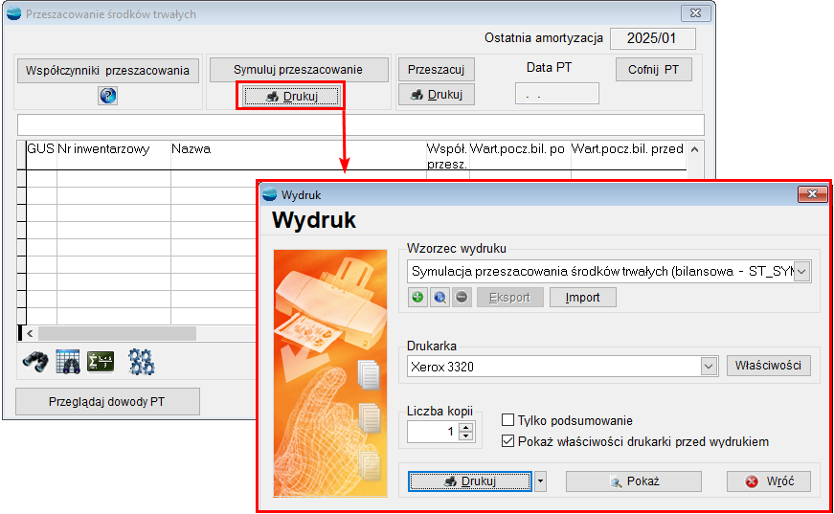The width and height of the screenshot is (834, 514).
Task: Open Przeglądaj dowody PT
Action: pyautogui.click(x=107, y=402)
